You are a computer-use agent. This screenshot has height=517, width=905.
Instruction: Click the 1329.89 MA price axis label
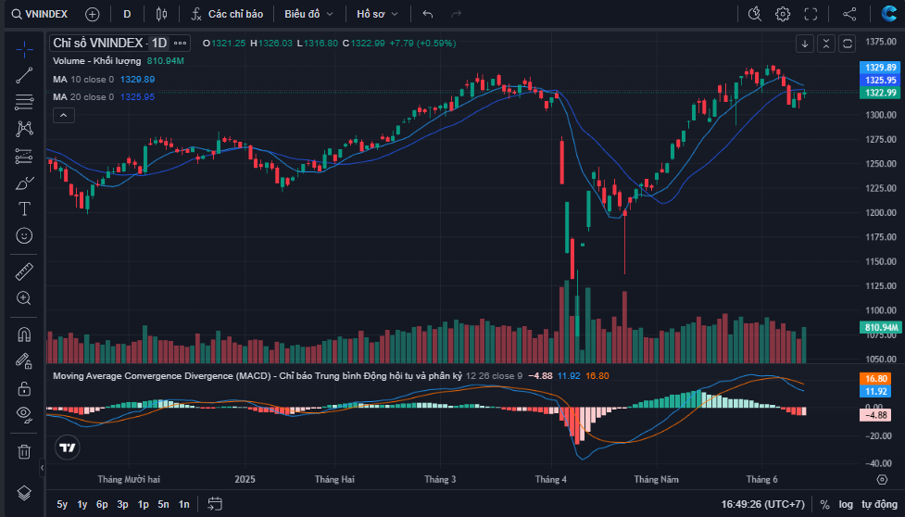click(880, 68)
